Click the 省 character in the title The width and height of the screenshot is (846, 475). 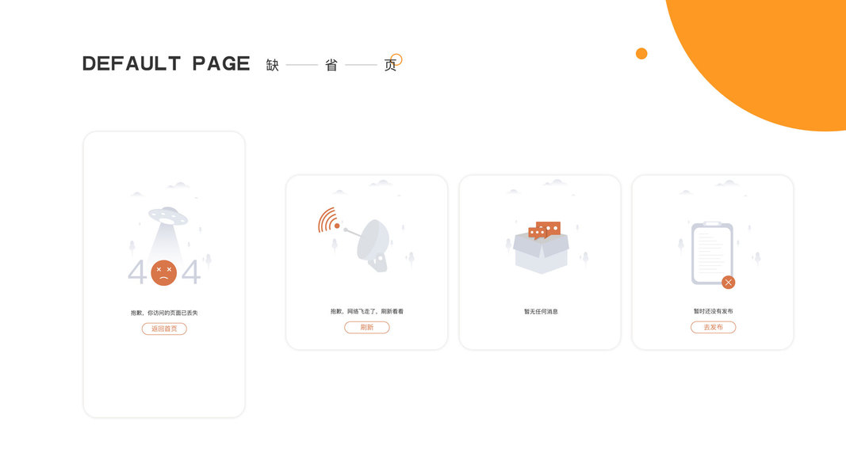click(x=331, y=65)
